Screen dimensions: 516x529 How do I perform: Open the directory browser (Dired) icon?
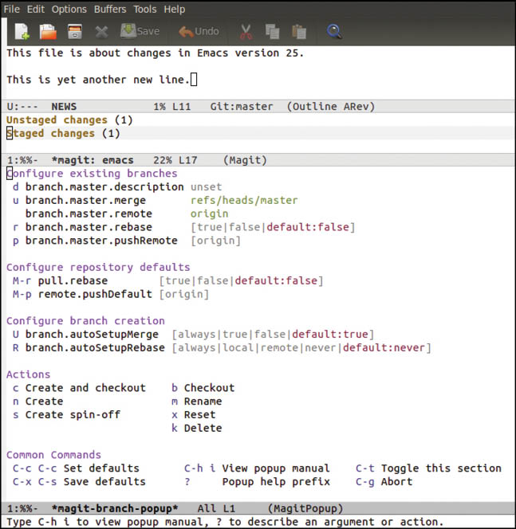[x=74, y=32]
